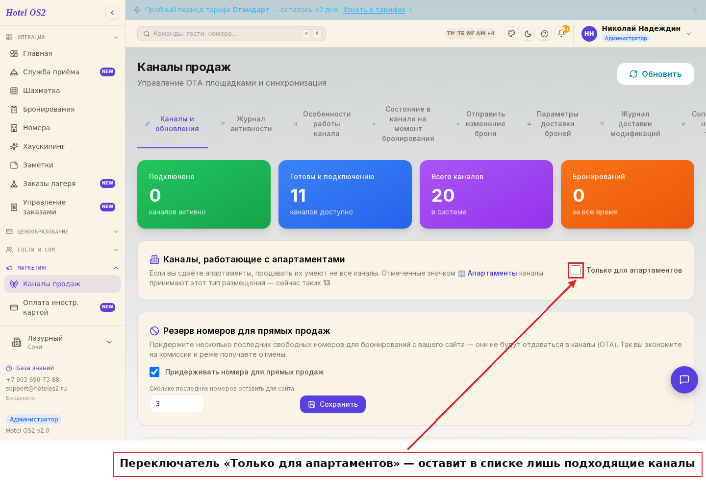706x488 pixels.
Task: Open the Хаускипинг section
Action: pyautogui.click(x=62, y=146)
